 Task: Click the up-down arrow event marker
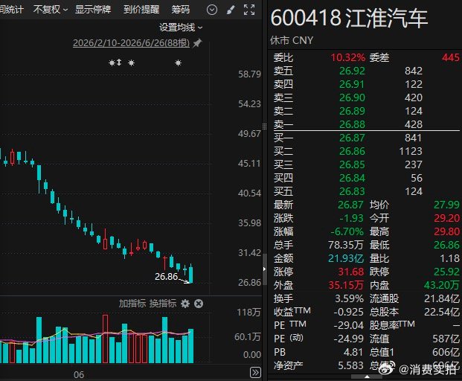119,63
